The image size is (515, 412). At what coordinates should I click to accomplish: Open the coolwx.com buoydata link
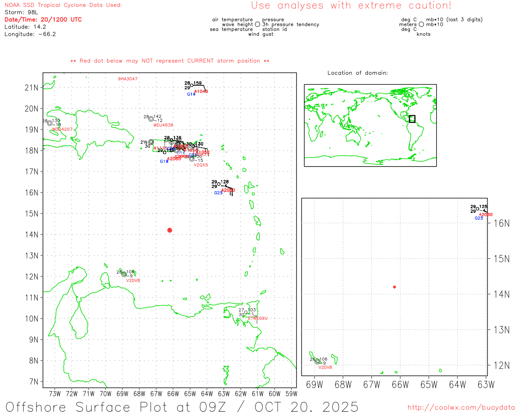(461, 408)
